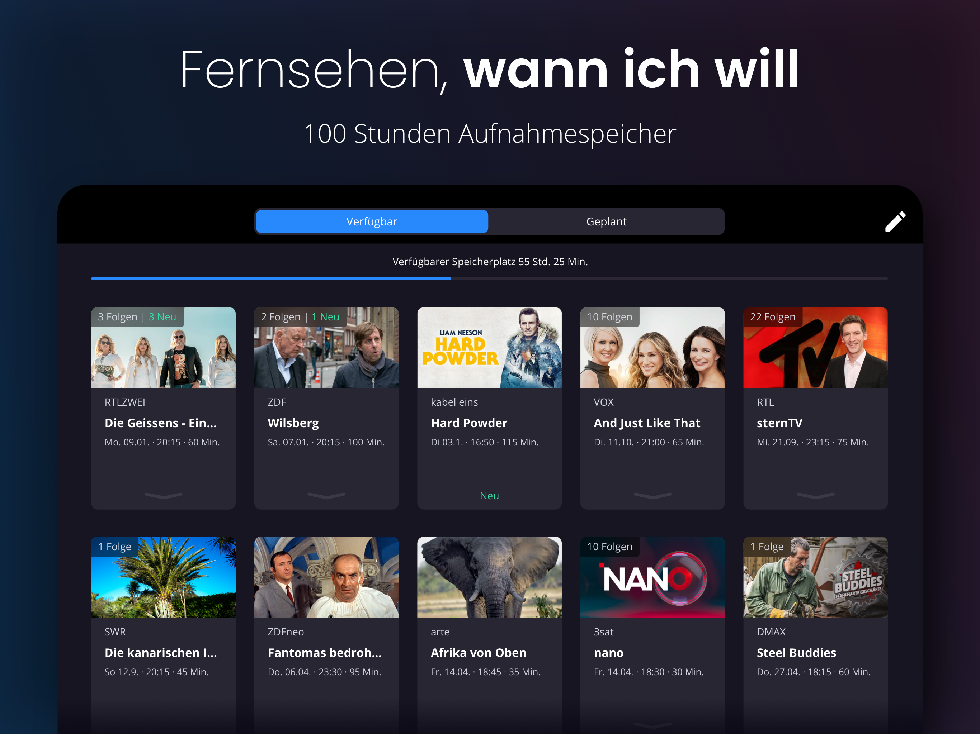Open the nano show thumbnail
The width and height of the screenshot is (980, 734).
tap(652, 577)
